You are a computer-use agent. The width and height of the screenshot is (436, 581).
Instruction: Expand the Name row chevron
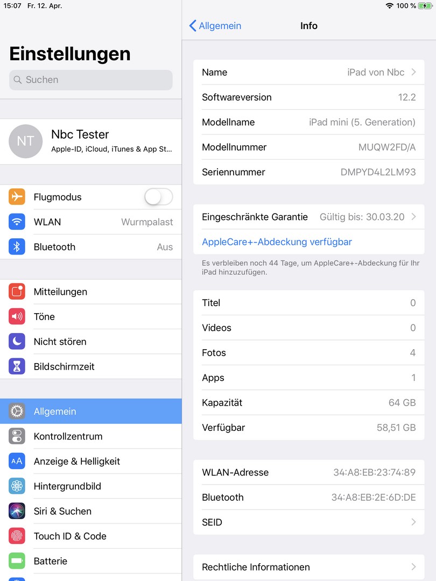pyautogui.click(x=414, y=72)
